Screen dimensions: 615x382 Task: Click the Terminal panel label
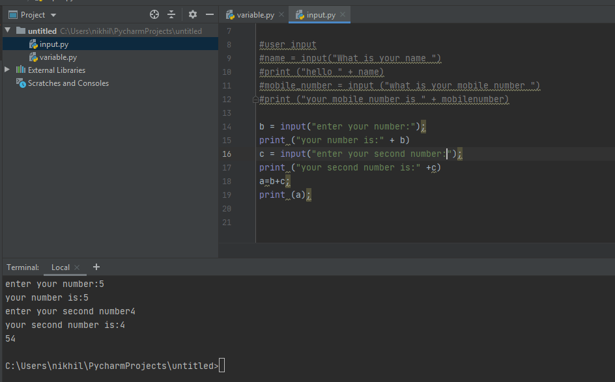pyautogui.click(x=23, y=267)
